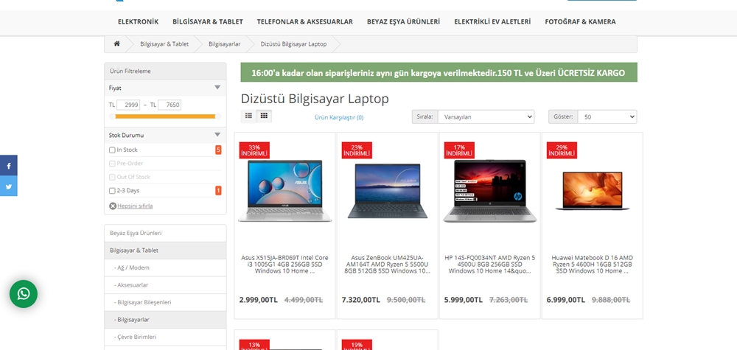This screenshot has height=350, width=737.
Task: Go to Bilgisayar & Tablet breadcrumb
Action: point(164,43)
